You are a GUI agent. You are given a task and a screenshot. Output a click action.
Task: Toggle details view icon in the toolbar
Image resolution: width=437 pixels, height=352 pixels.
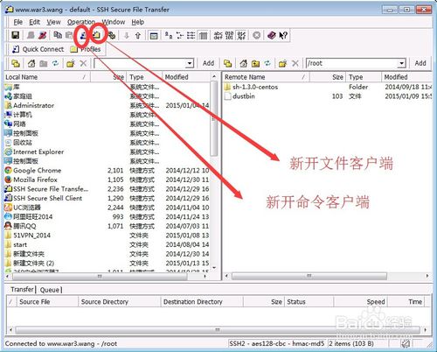click(x=203, y=35)
